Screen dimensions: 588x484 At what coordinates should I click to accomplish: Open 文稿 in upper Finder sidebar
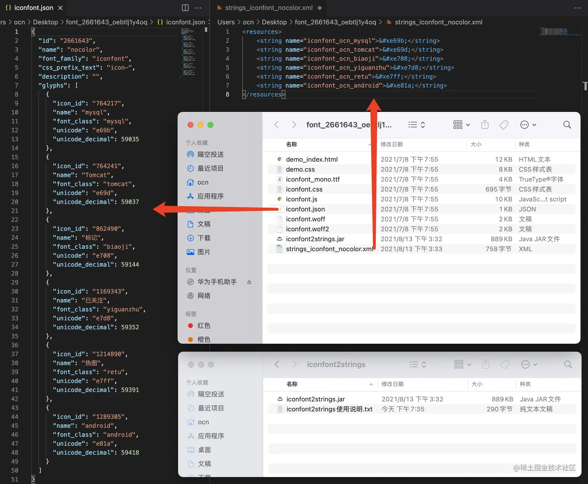[199, 224]
